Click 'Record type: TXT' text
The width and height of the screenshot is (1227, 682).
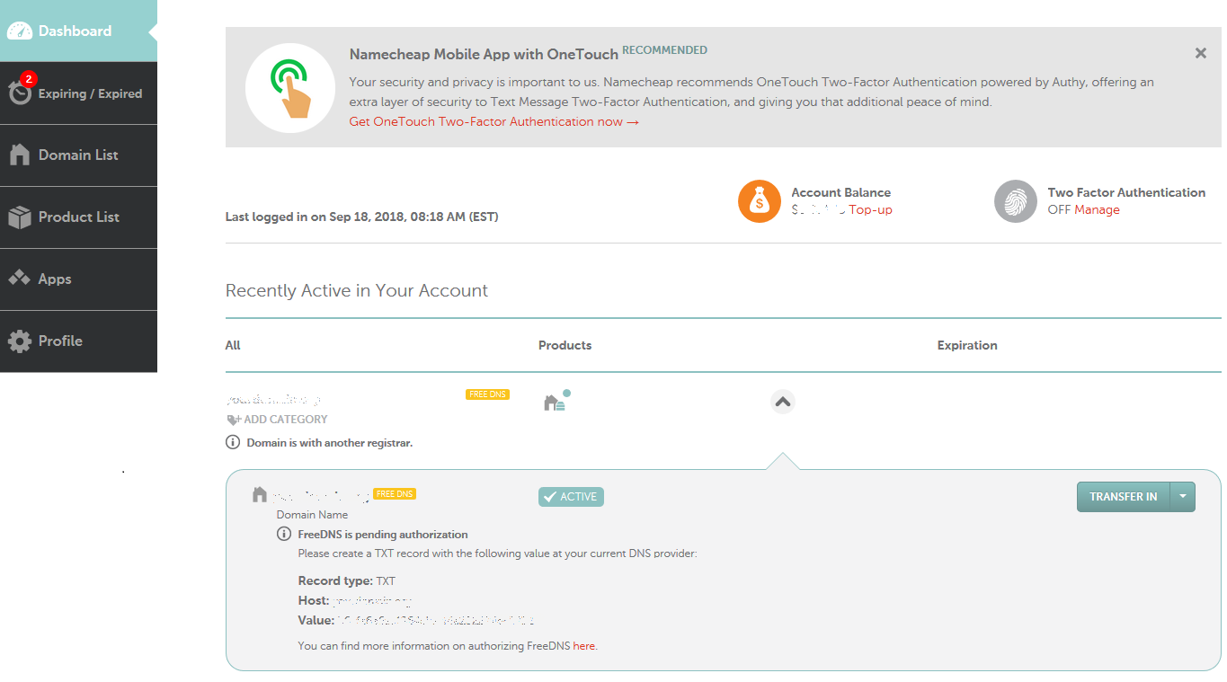click(x=347, y=581)
